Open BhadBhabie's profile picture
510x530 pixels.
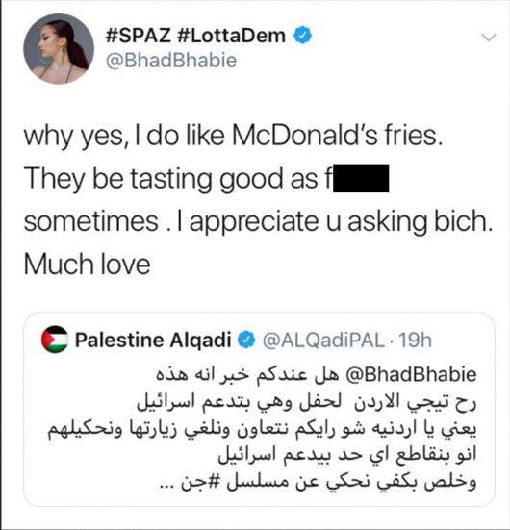coord(59,48)
